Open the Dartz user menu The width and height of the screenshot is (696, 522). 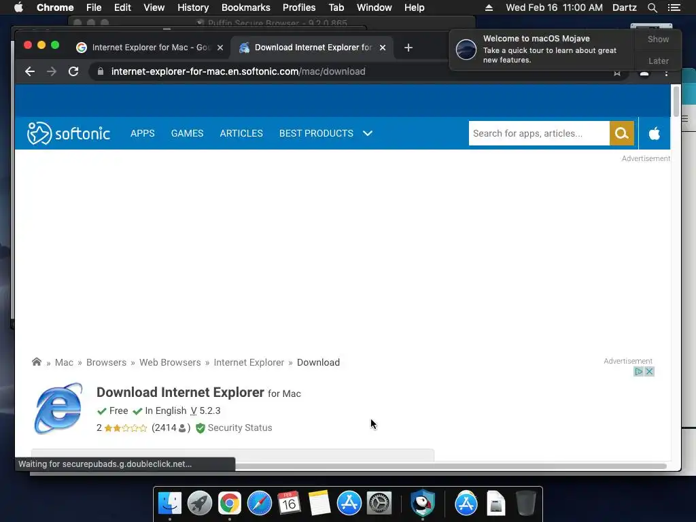[x=624, y=7]
